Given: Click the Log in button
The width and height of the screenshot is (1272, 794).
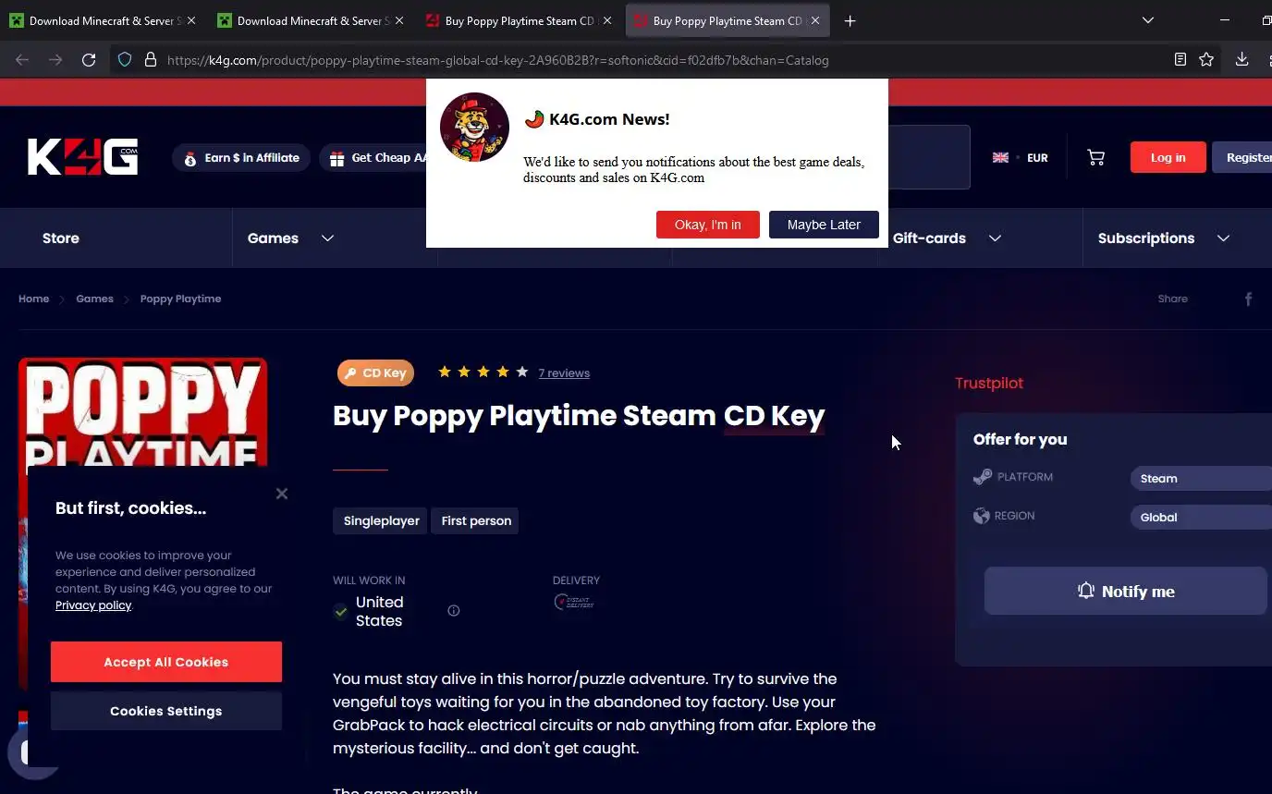Looking at the screenshot, I should click(x=1168, y=157).
